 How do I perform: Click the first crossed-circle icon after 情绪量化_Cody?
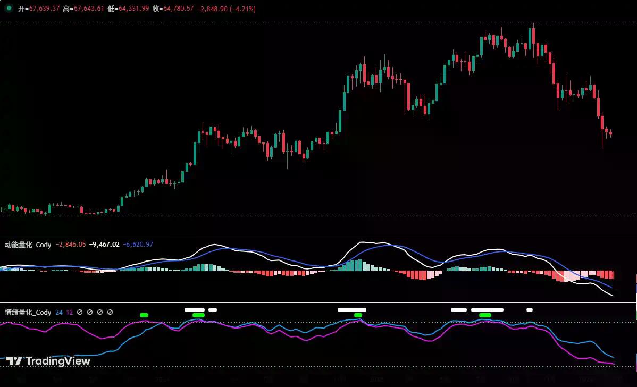[x=79, y=313]
